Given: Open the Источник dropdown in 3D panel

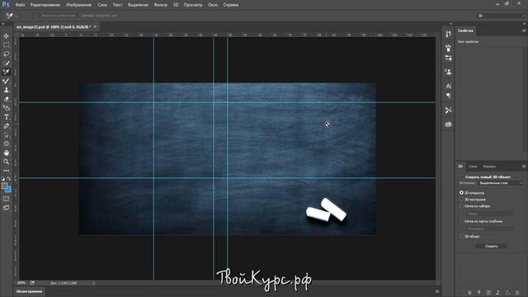Looking at the screenshot, I should coord(501,183).
